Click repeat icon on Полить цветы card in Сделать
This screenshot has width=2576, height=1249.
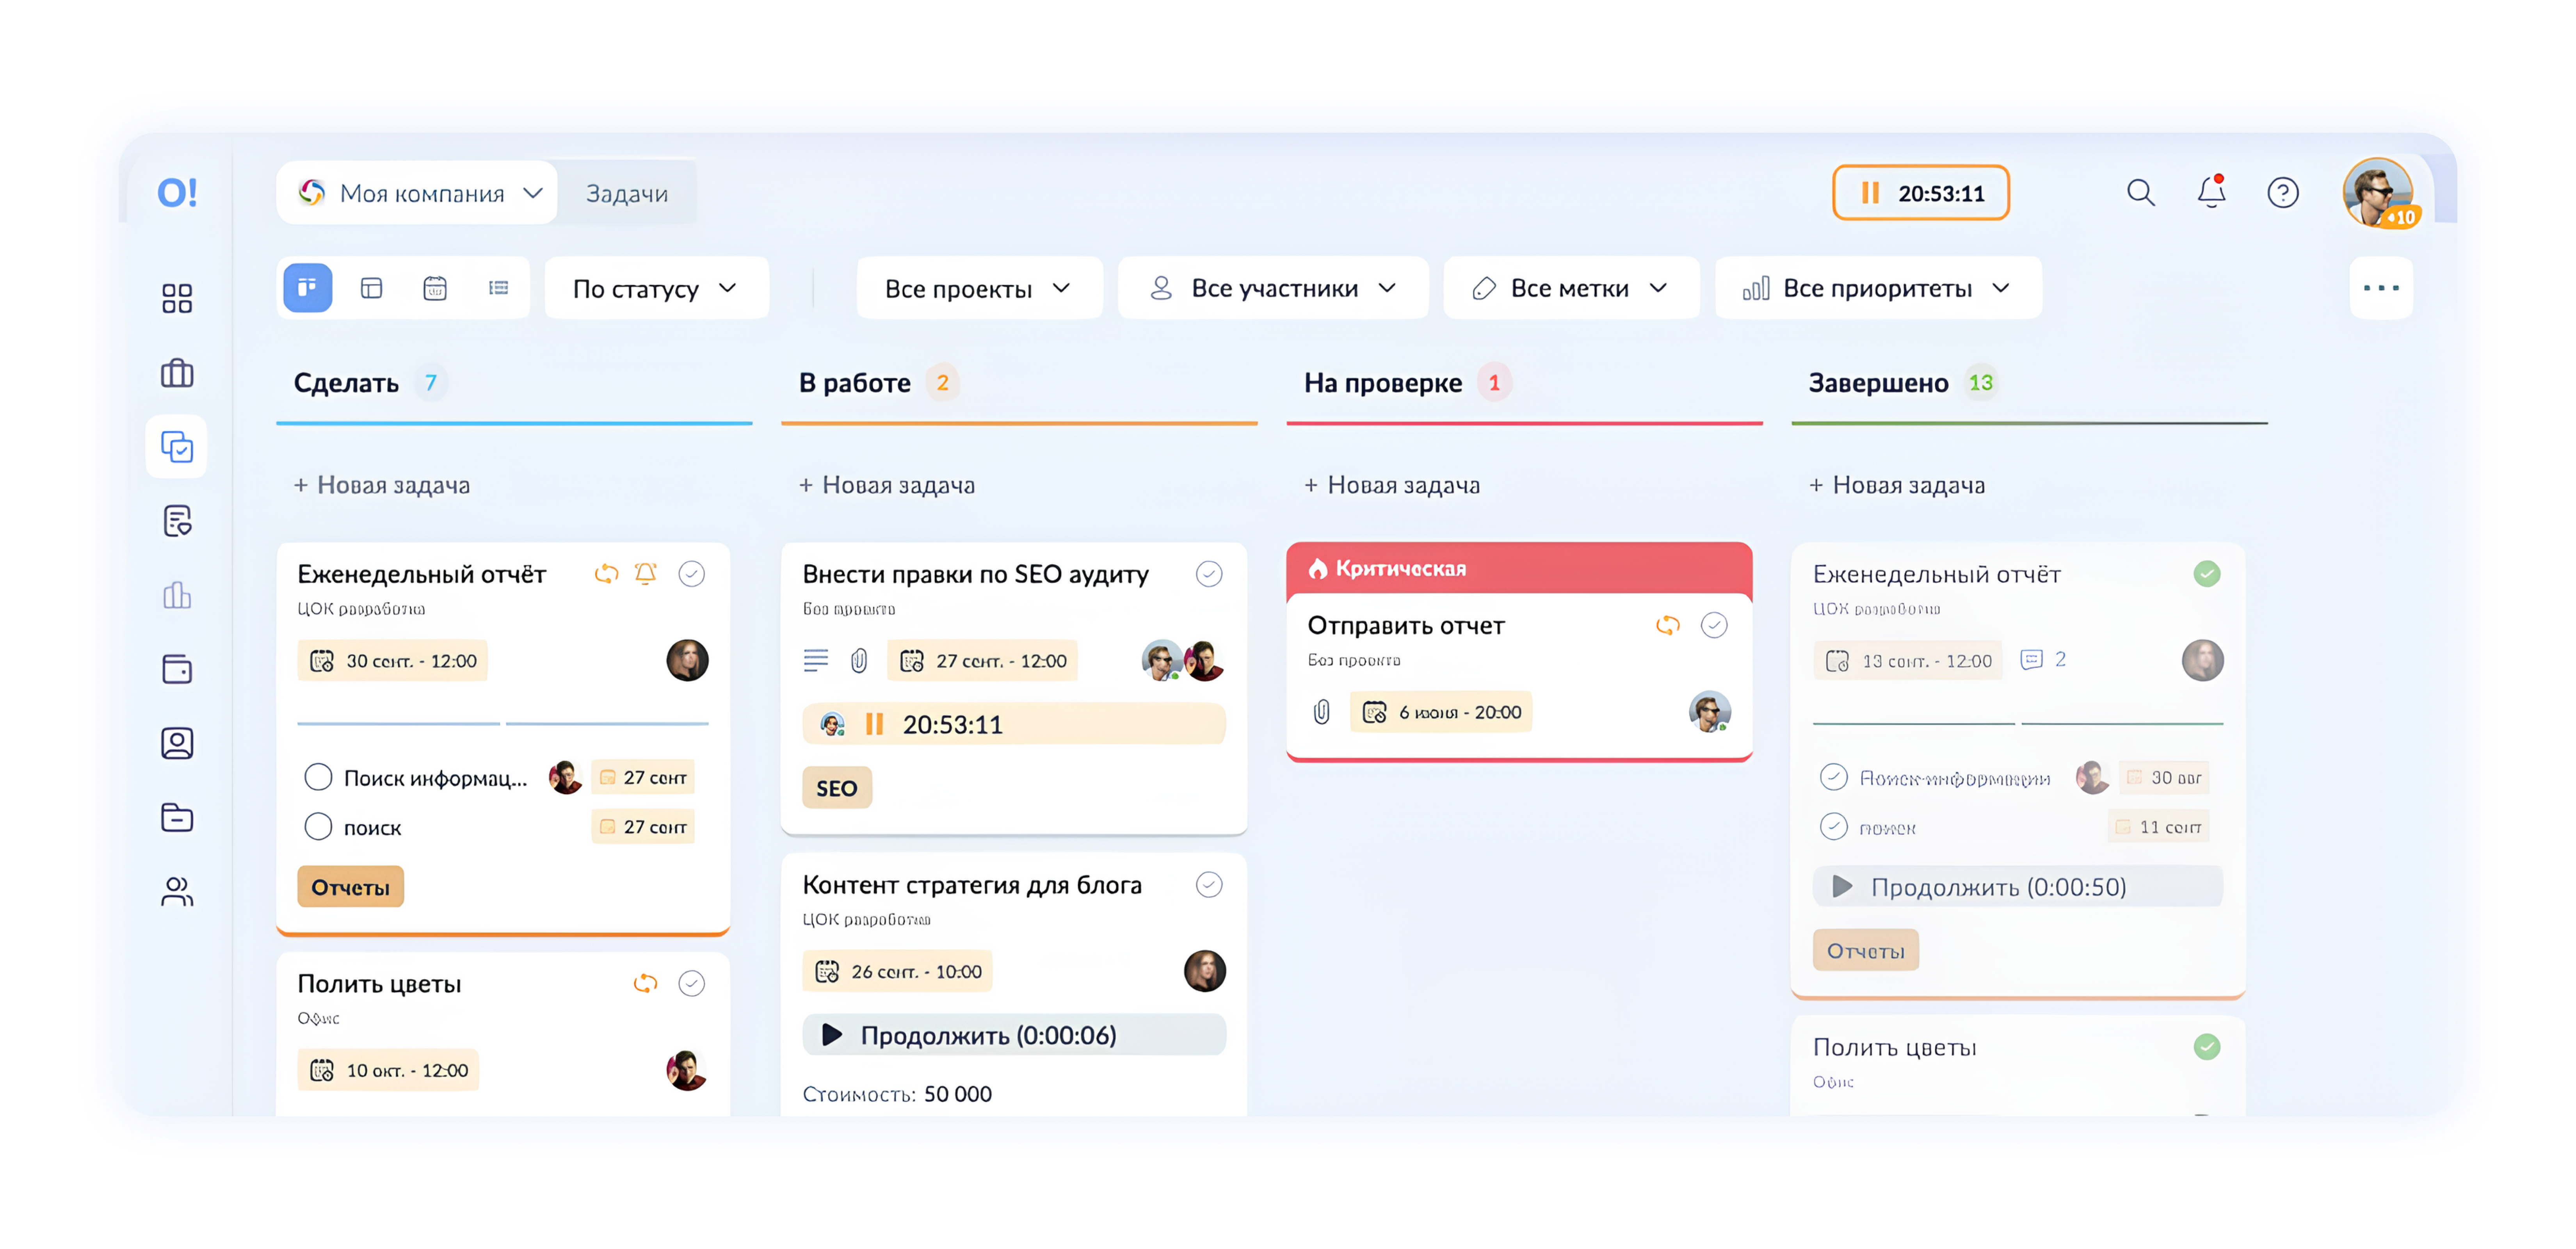coord(646,983)
